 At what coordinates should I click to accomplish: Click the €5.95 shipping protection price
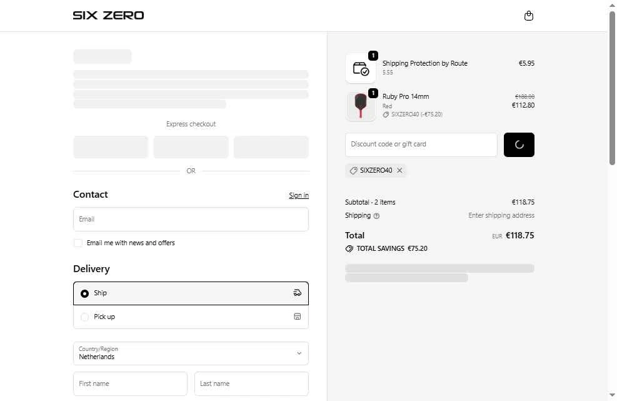526,63
